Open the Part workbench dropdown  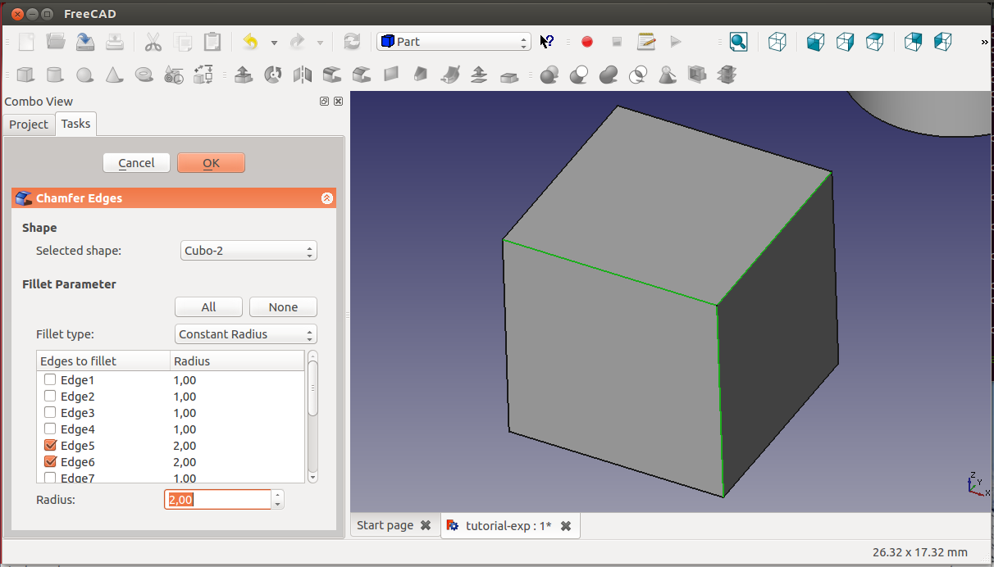coord(454,42)
